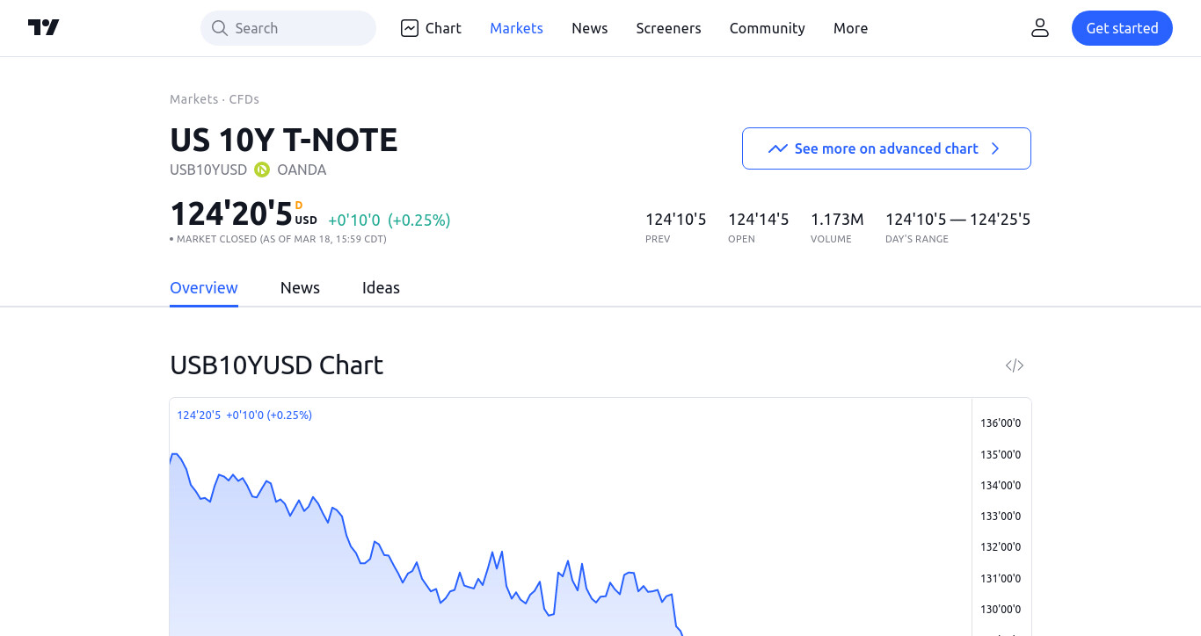Expand the More menu
The width and height of the screenshot is (1201, 636).
click(x=850, y=28)
